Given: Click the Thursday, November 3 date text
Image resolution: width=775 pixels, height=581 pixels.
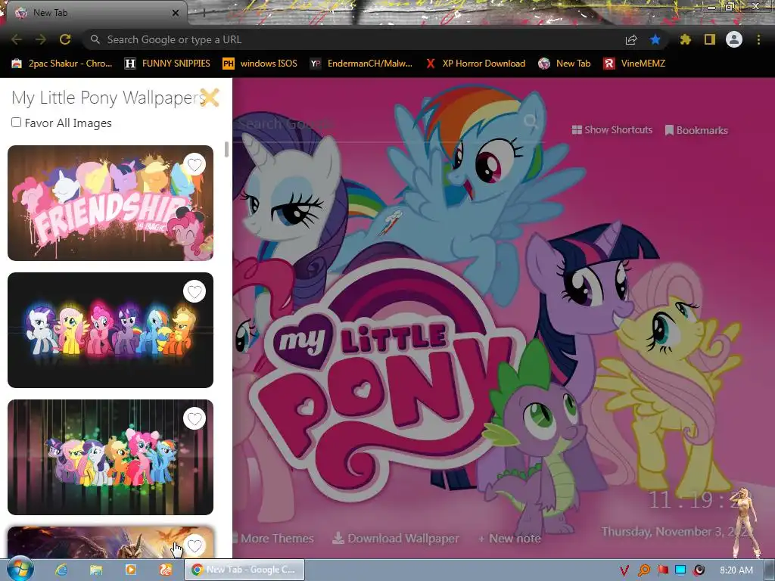Looking at the screenshot, I should [674, 532].
